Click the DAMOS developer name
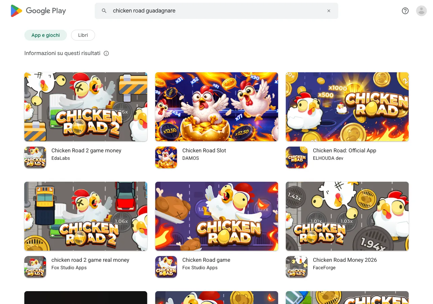 [190, 158]
